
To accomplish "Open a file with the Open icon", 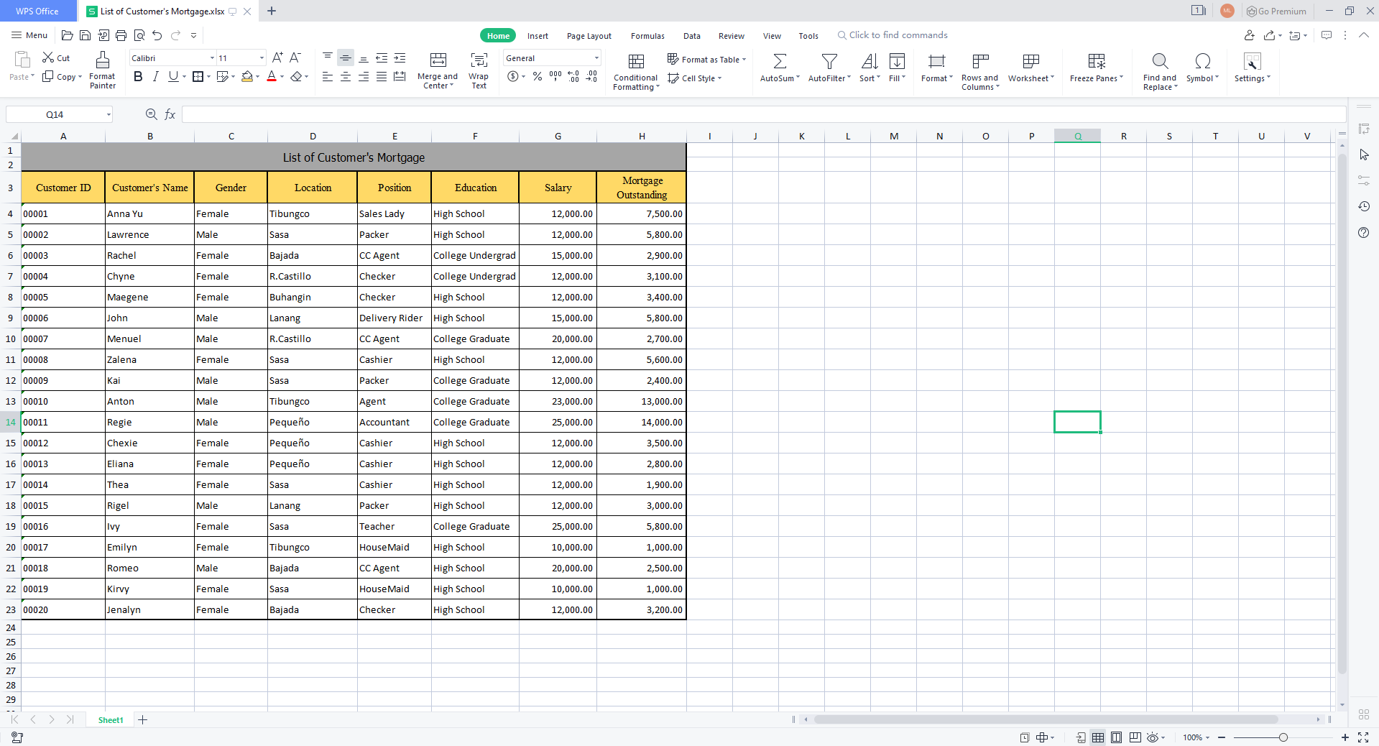I will tap(68, 35).
